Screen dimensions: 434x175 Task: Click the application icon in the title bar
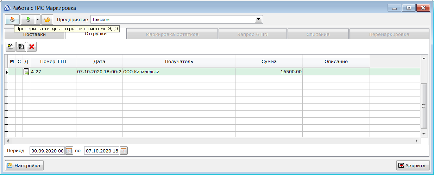pos(7,8)
